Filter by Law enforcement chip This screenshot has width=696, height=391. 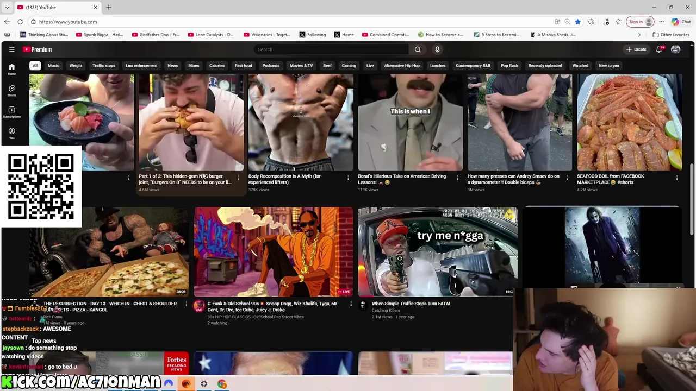coord(141,66)
